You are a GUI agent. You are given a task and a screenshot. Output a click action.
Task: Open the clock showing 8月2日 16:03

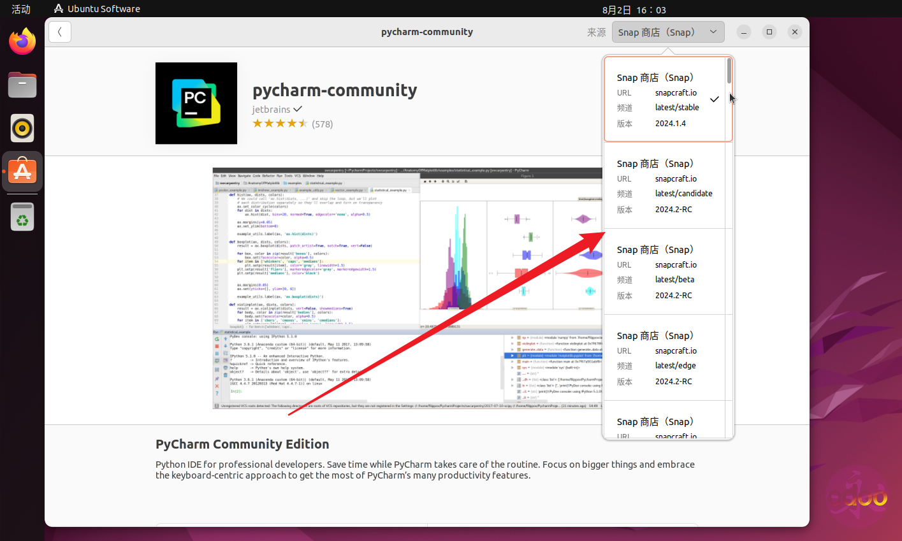pos(634,10)
